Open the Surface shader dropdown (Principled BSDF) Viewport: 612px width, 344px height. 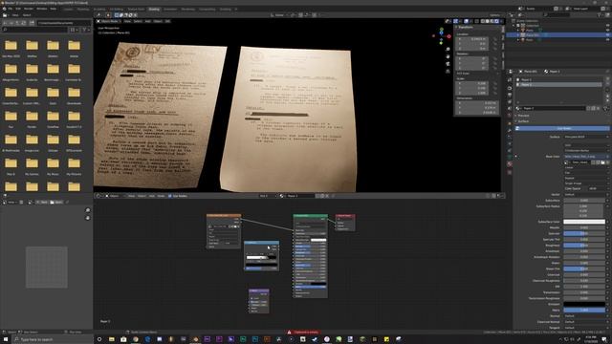pyautogui.click(x=585, y=137)
